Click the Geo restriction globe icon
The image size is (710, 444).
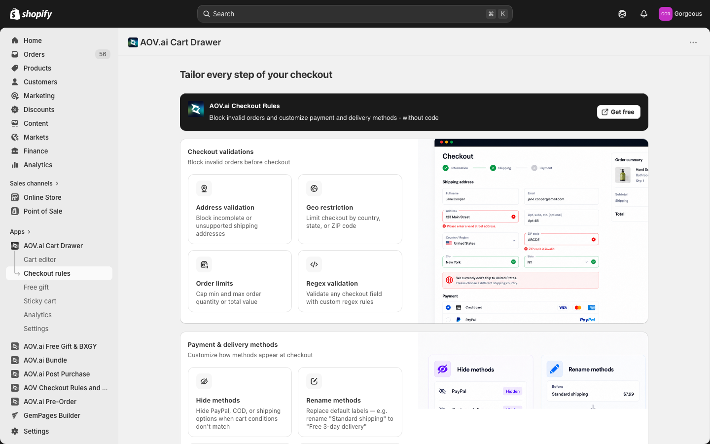click(x=314, y=188)
